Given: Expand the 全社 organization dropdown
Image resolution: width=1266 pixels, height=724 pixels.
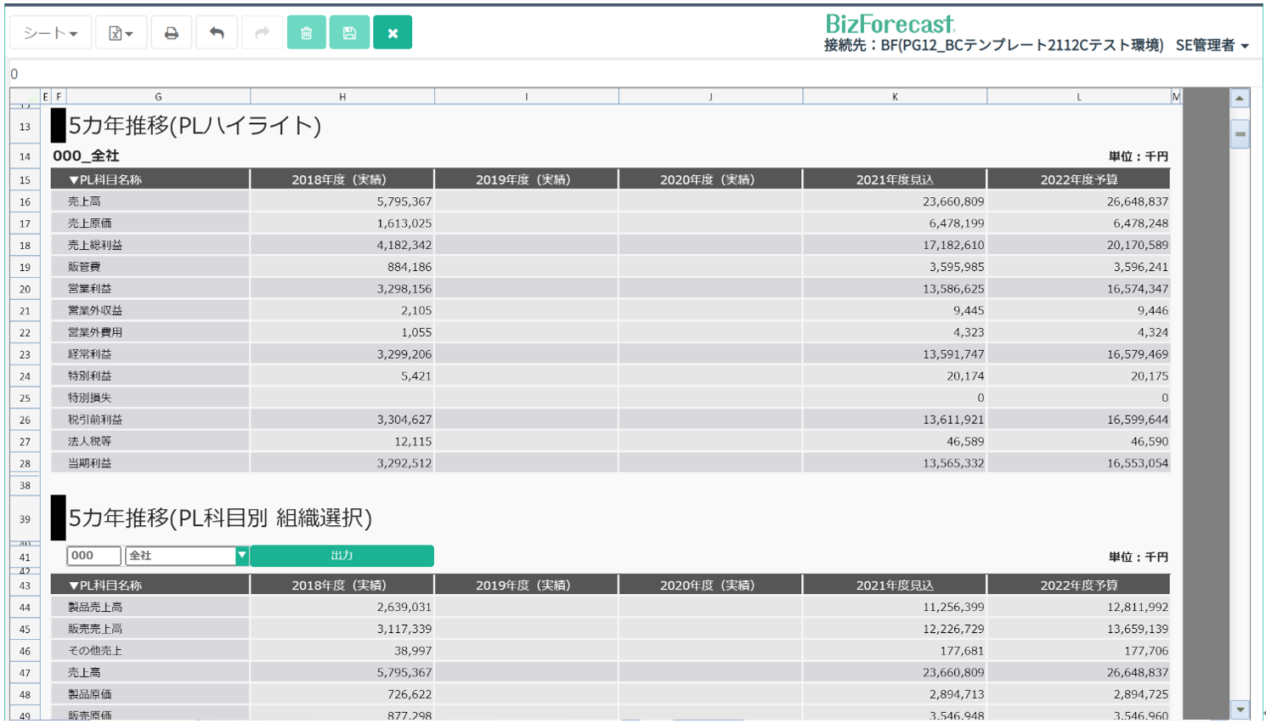Looking at the screenshot, I should click(x=241, y=556).
